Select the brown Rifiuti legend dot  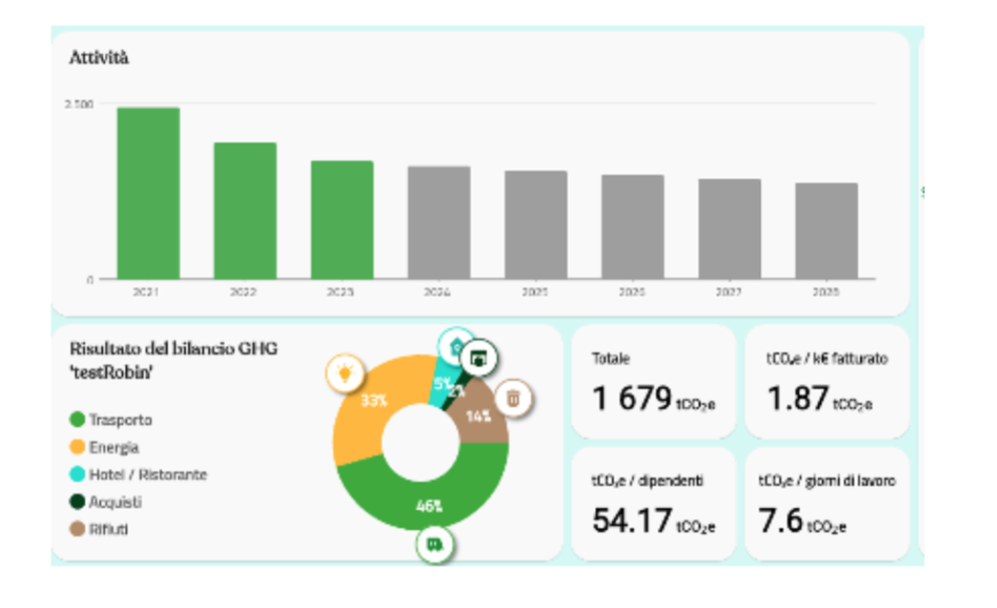point(77,528)
